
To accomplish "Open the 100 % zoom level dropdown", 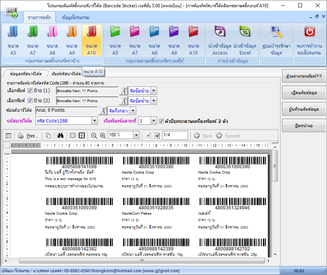I will pyautogui.click(x=136, y=135).
